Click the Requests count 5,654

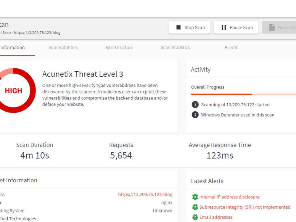coord(121,156)
